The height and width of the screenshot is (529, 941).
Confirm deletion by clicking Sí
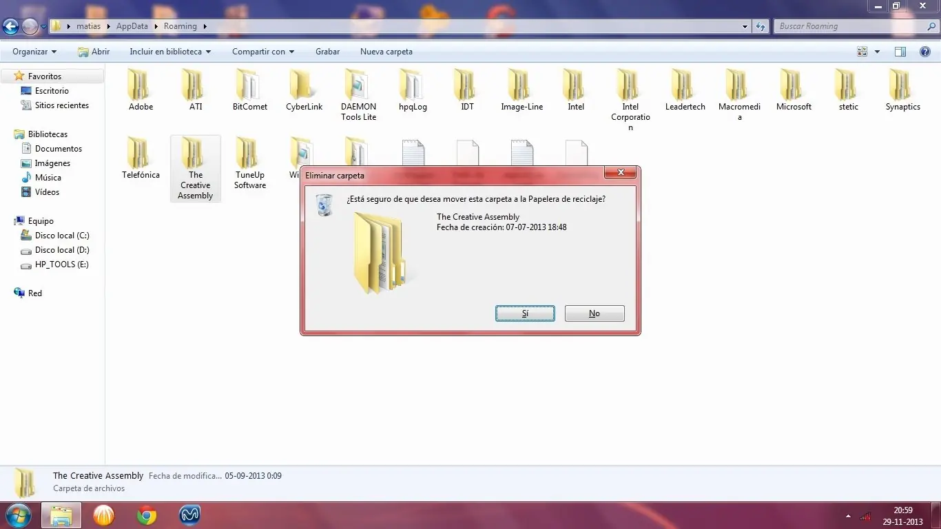(x=525, y=313)
